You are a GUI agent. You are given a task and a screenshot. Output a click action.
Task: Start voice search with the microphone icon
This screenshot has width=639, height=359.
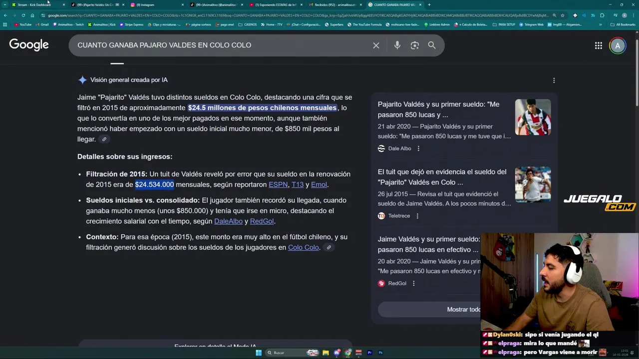point(397,45)
